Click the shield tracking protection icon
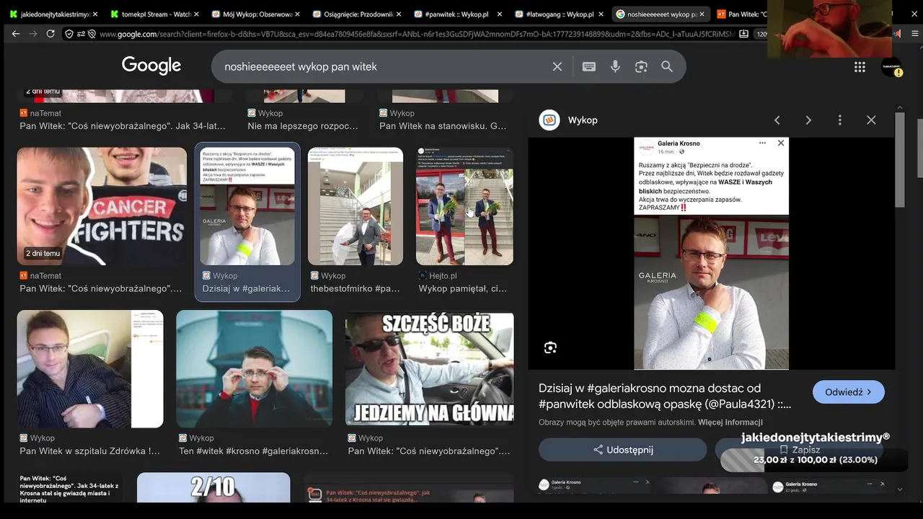The width and height of the screenshot is (923, 519). [69, 34]
